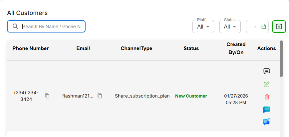Expand the Status filter dropdown

(230, 27)
